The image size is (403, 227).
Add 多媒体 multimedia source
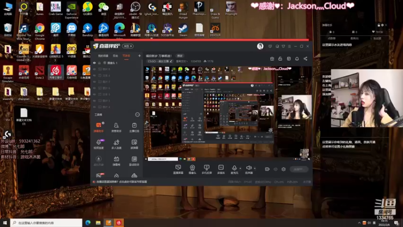tap(221, 169)
